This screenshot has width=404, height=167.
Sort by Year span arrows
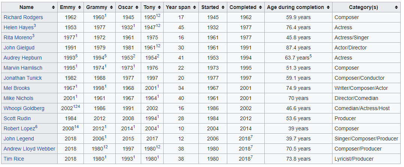pyautogui.click(x=194, y=7)
